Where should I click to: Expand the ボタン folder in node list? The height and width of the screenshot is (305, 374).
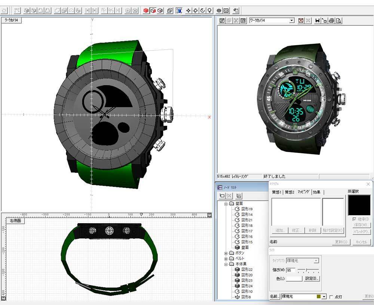pyautogui.click(x=226, y=253)
